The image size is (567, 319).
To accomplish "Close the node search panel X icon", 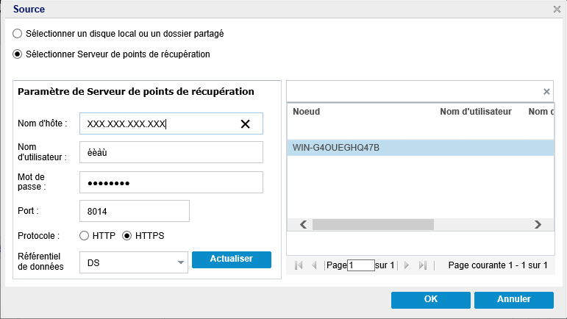I will (546, 92).
